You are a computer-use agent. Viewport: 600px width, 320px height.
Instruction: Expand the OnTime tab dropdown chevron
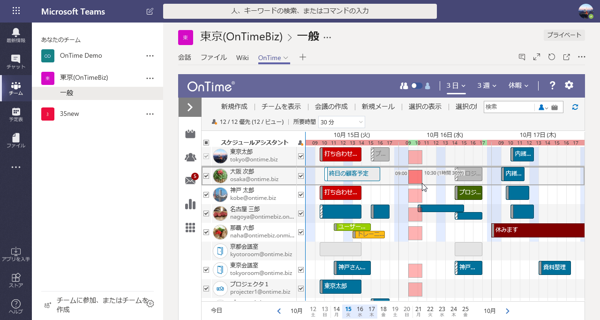285,58
